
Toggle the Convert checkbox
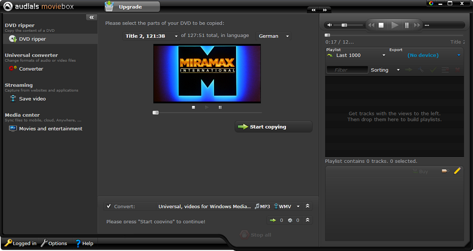pyautogui.click(x=109, y=206)
